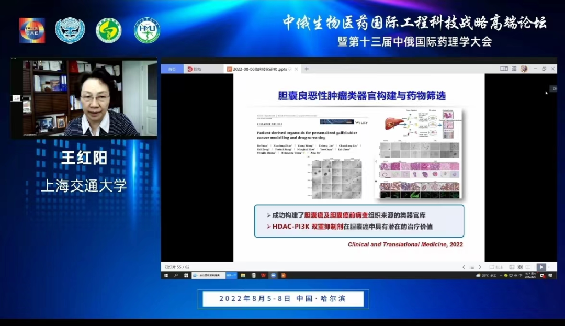Image resolution: width=565 pixels, height=326 pixels.
Task: Open the slideshow play options dropdown arrow
Action: coord(548,267)
